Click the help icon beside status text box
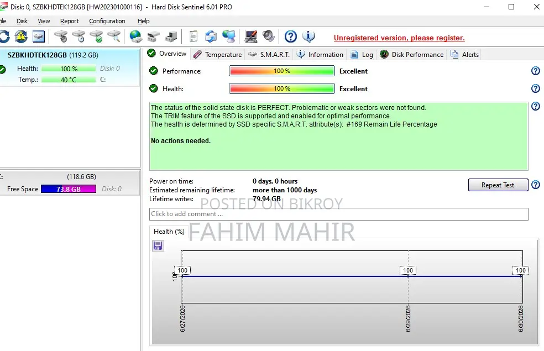This screenshot has height=351, width=544. pyautogui.click(x=536, y=106)
